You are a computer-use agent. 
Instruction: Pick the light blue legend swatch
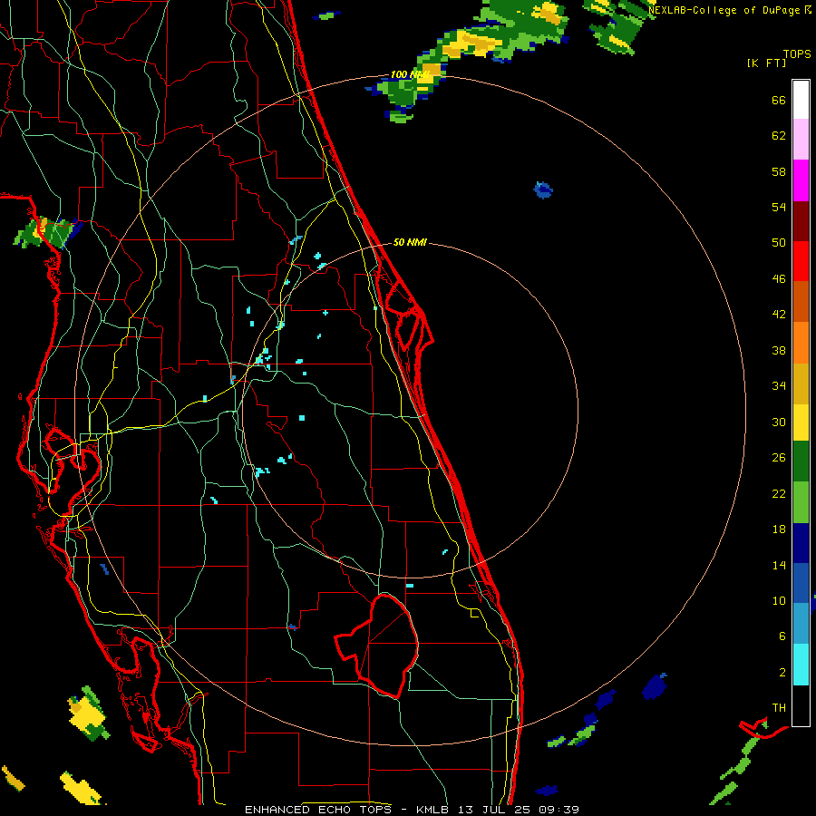pyautogui.click(x=801, y=624)
